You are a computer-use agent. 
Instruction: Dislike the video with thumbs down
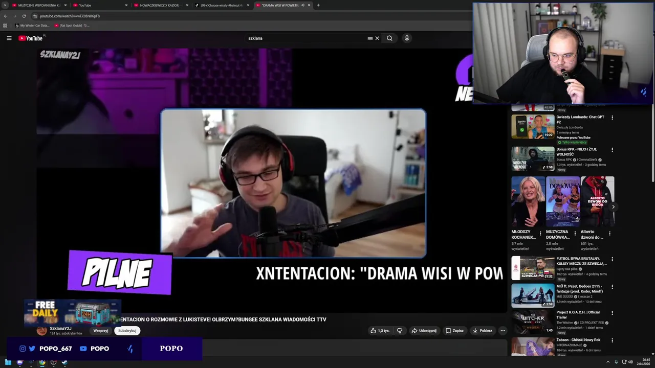point(400,331)
